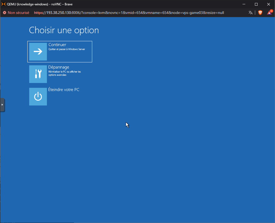275x223 pixels.
Task: Click the Éteindre votre PC power icon
Action: point(38,97)
